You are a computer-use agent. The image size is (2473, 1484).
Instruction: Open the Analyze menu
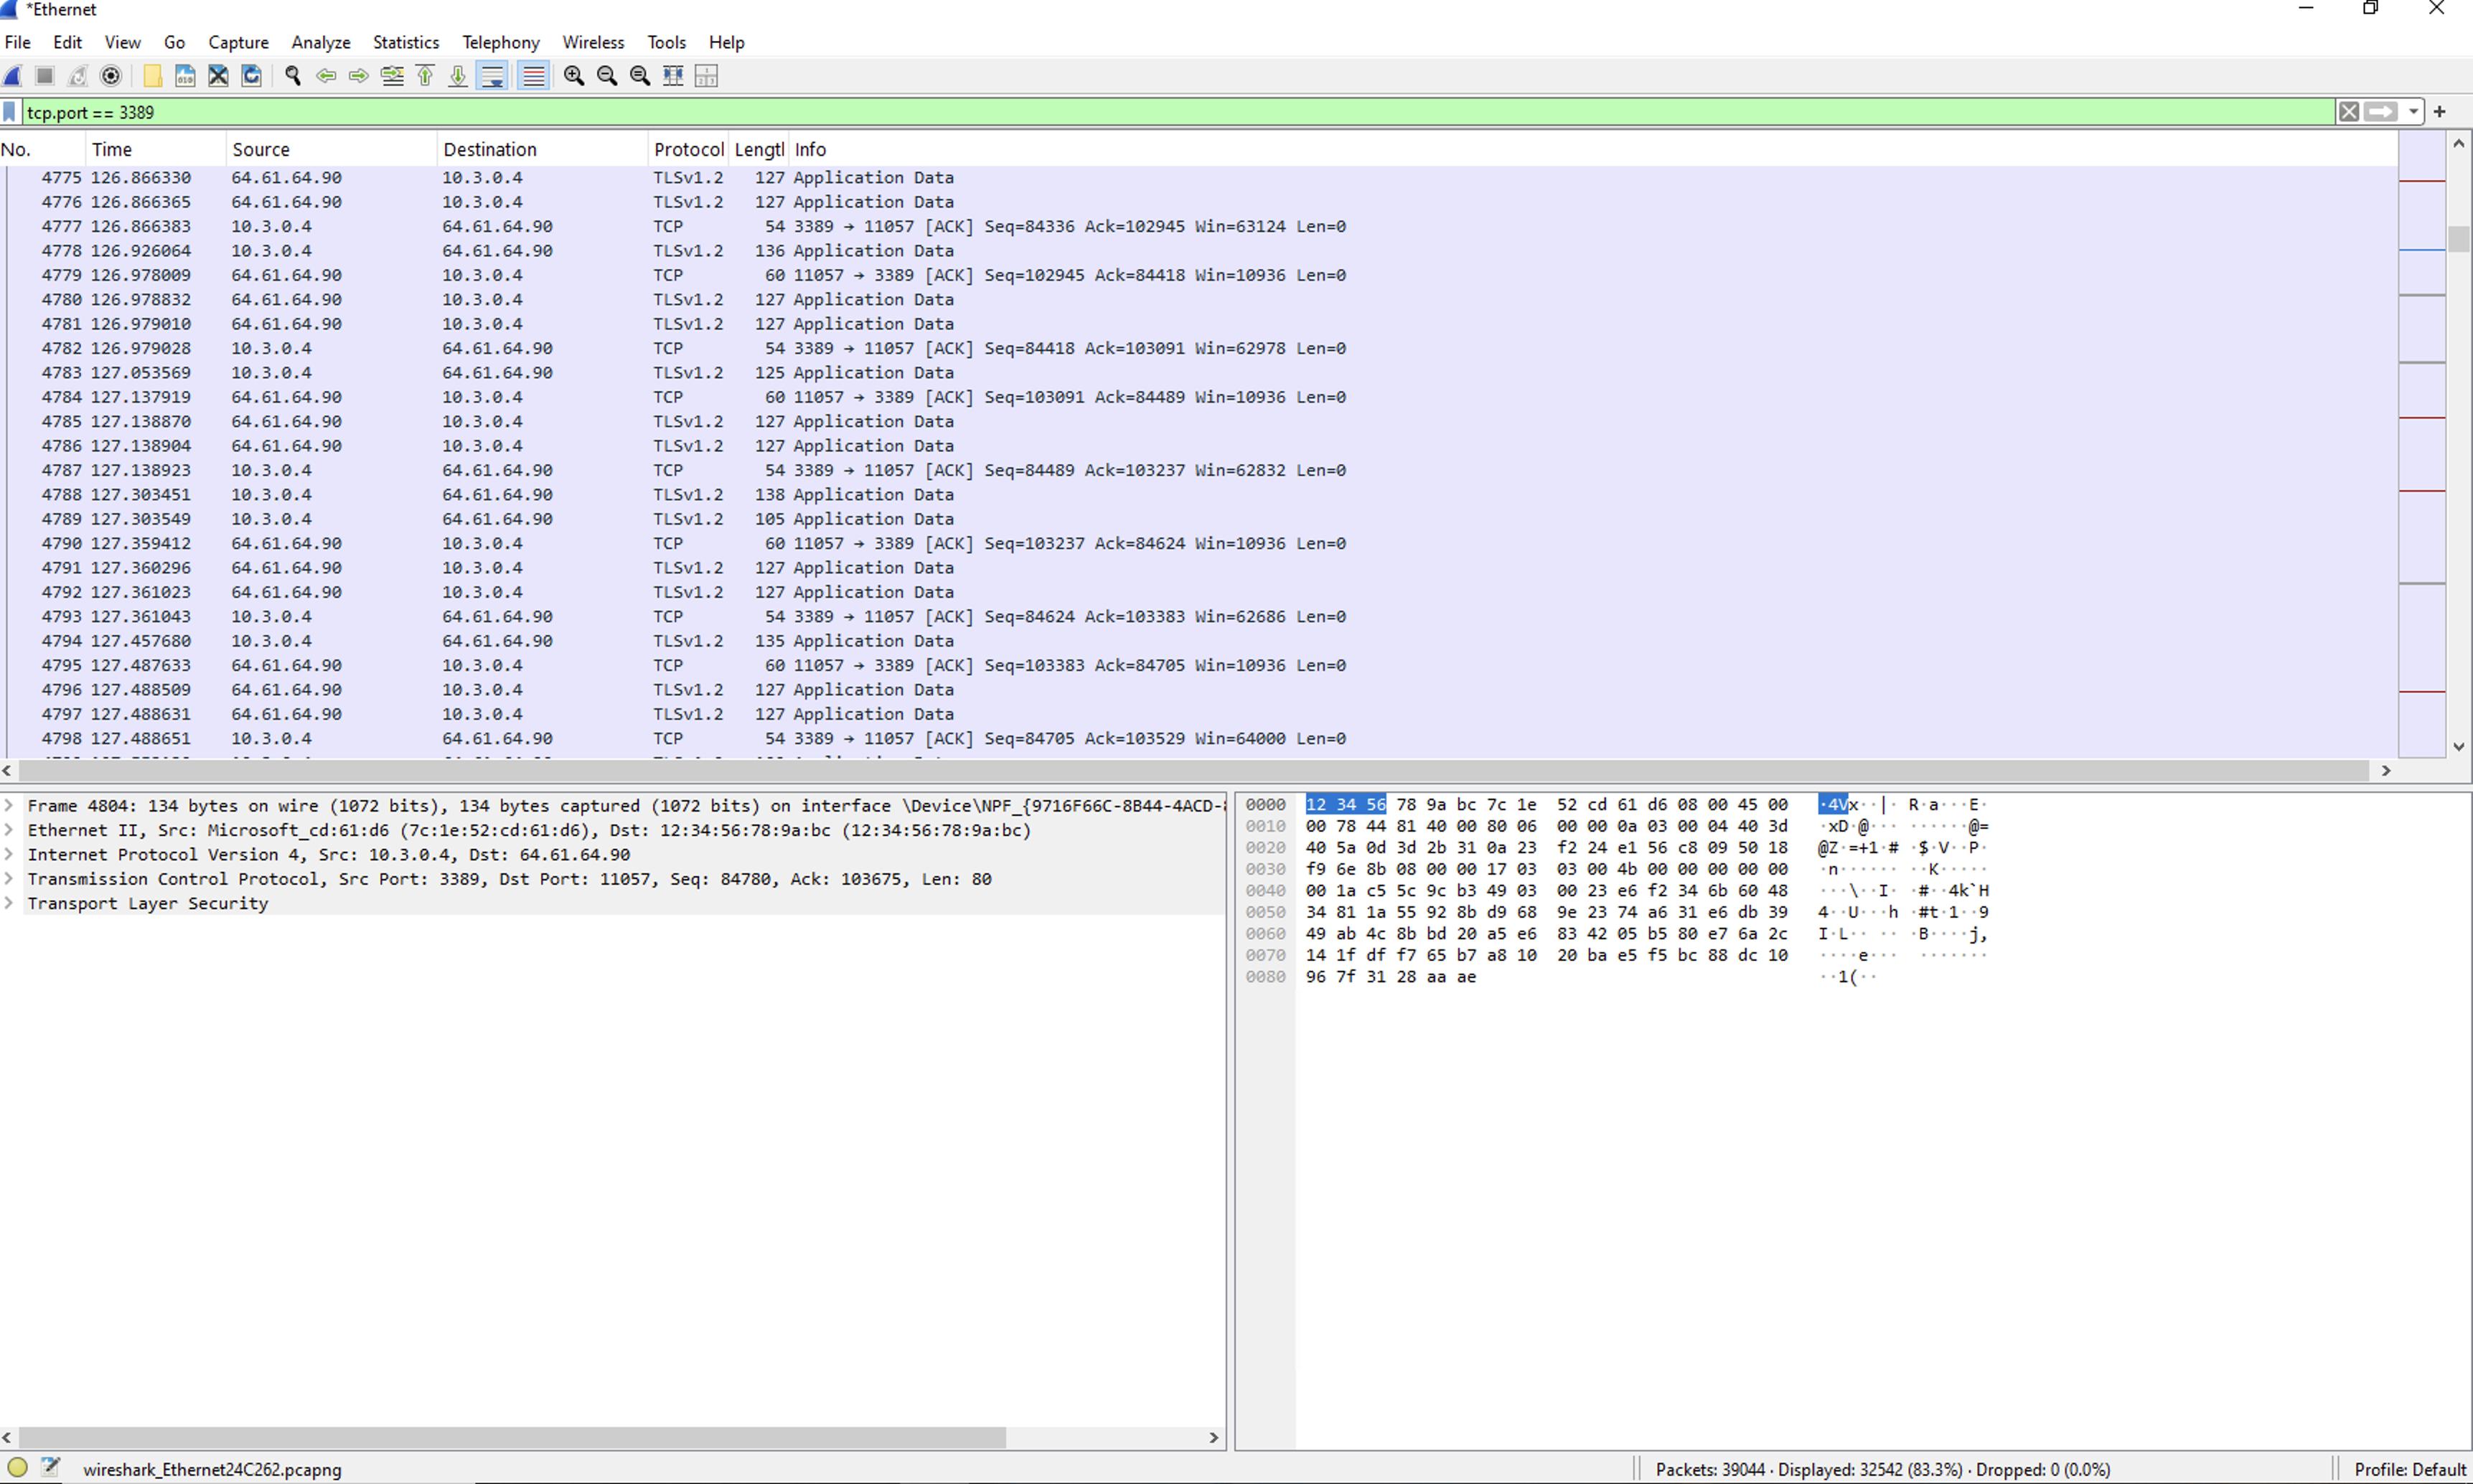click(320, 42)
